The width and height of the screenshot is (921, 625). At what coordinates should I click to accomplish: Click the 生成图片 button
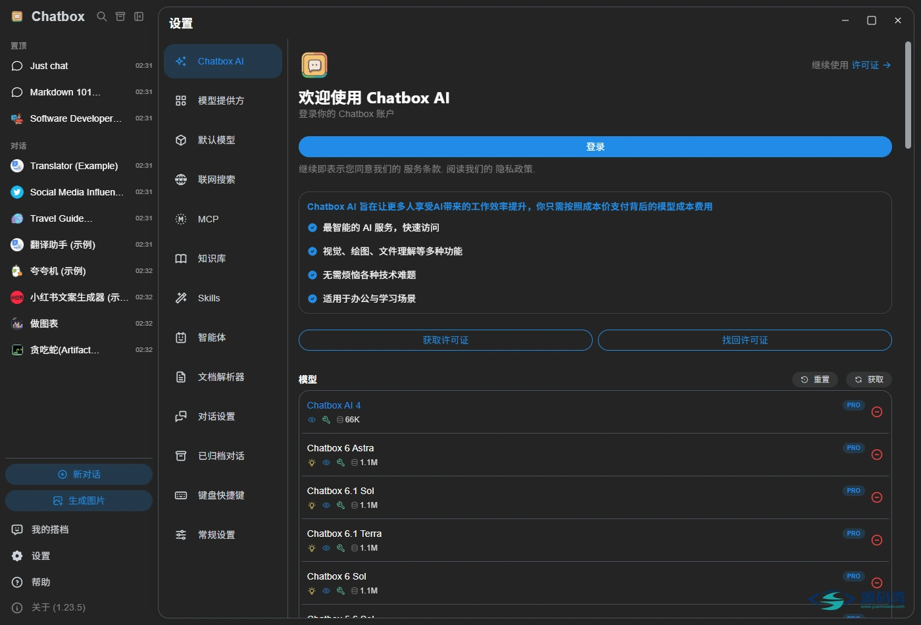point(79,501)
